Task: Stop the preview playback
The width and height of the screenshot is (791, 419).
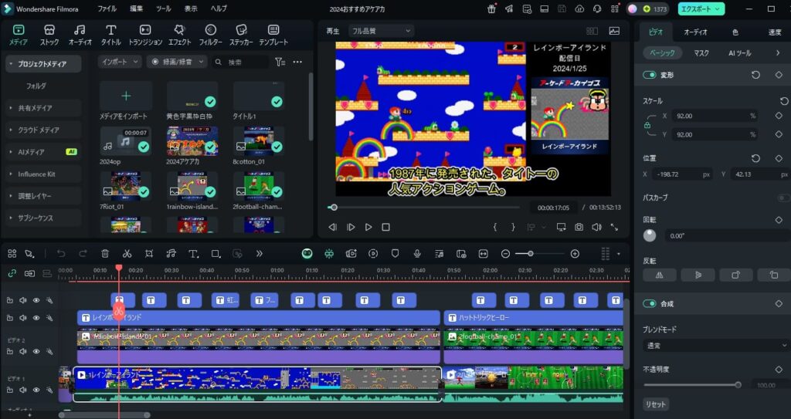Action: (x=386, y=228)
